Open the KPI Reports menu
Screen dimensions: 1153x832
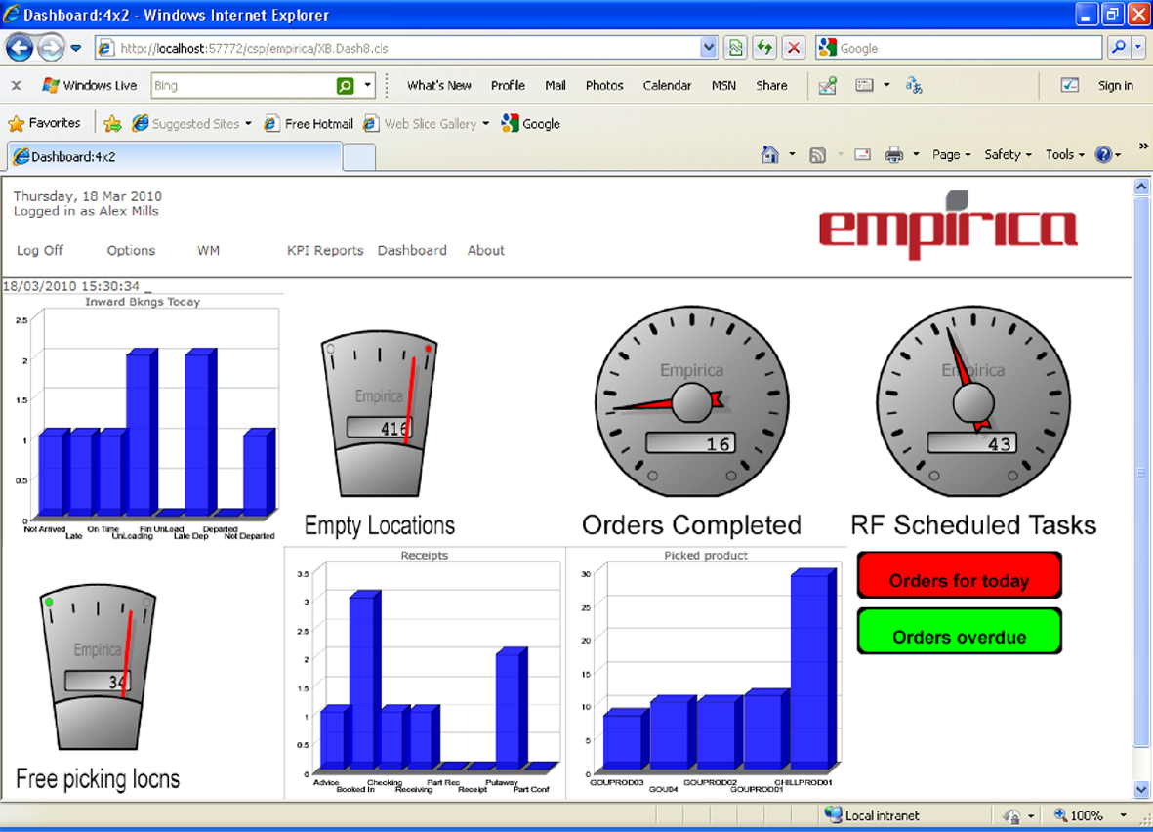point(325,250)
